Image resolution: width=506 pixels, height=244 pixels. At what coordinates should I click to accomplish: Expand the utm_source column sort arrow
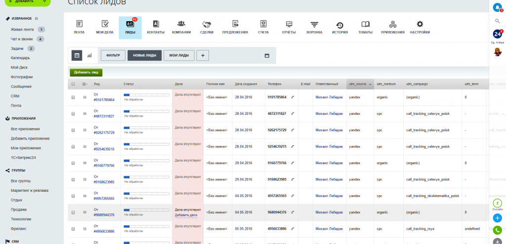[370, 84]
